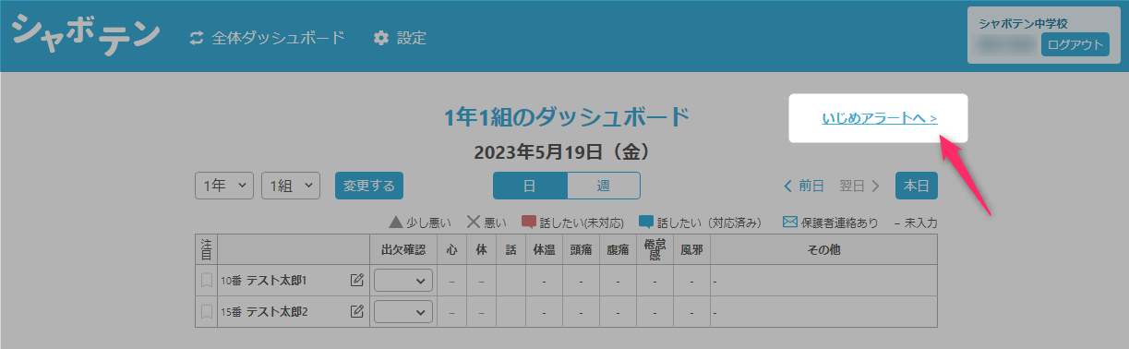The height and width of the screenshot is (349, 1129).
Task: Click the 変更する button
Action: click(x=369, y=186)
